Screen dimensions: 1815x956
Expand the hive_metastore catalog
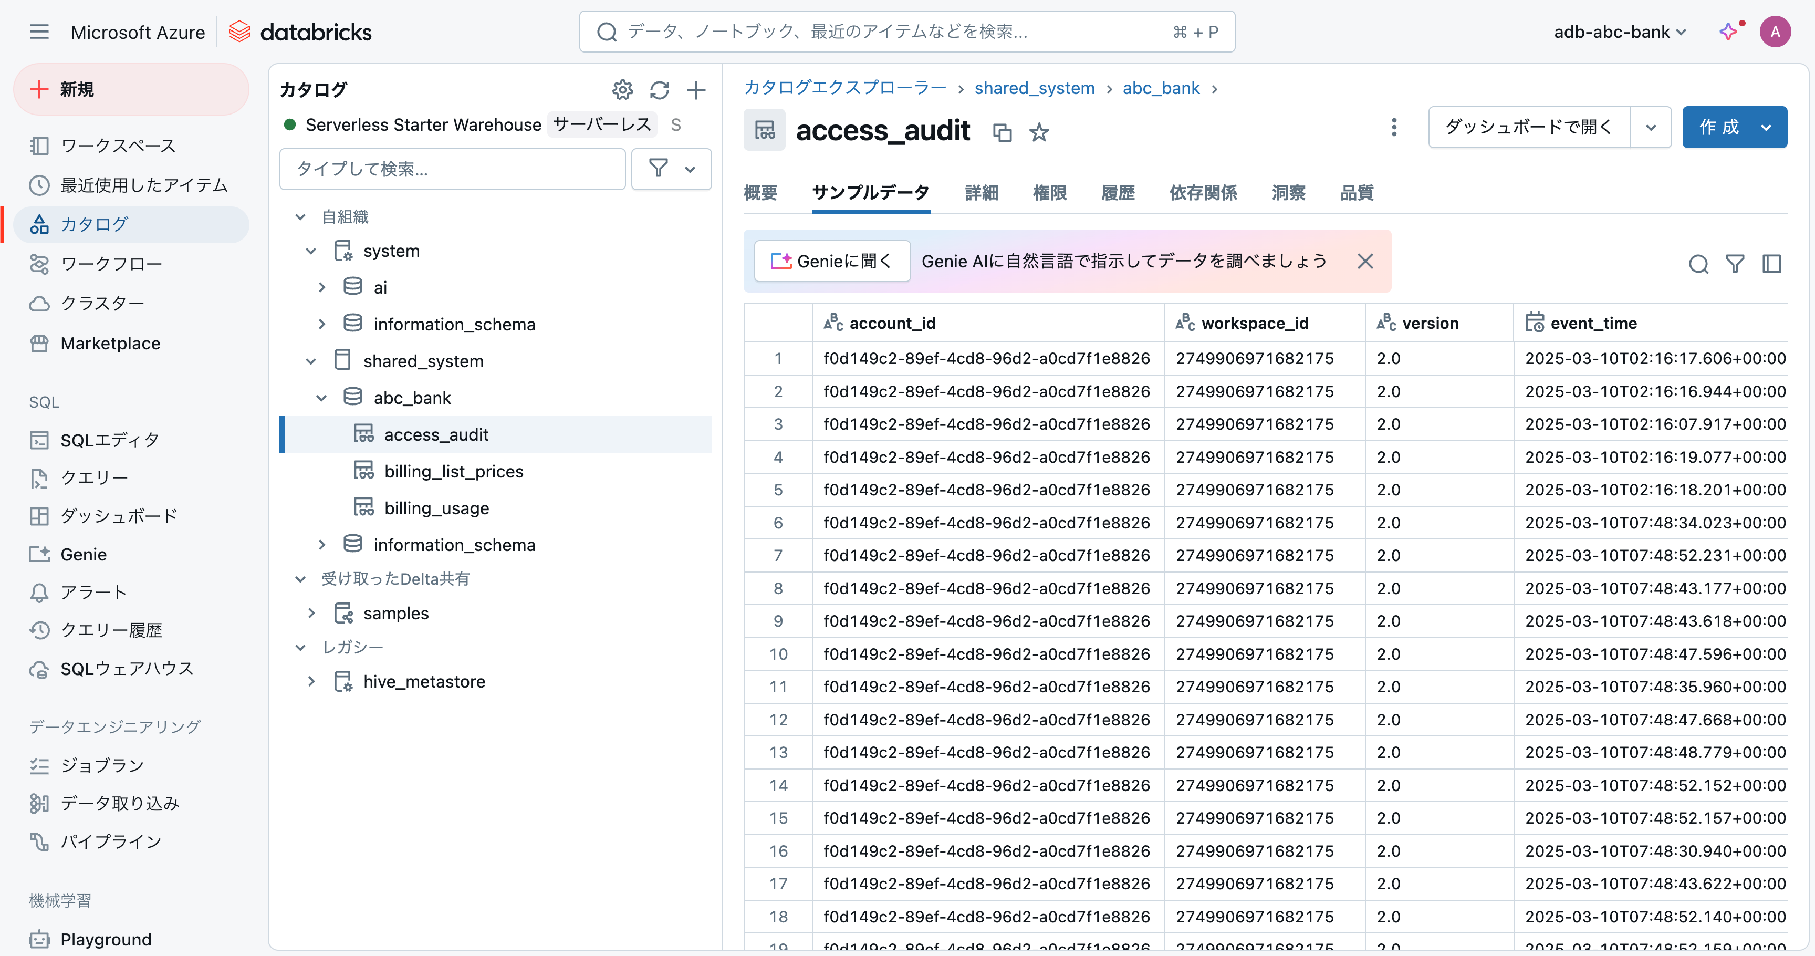click(311, 681)
